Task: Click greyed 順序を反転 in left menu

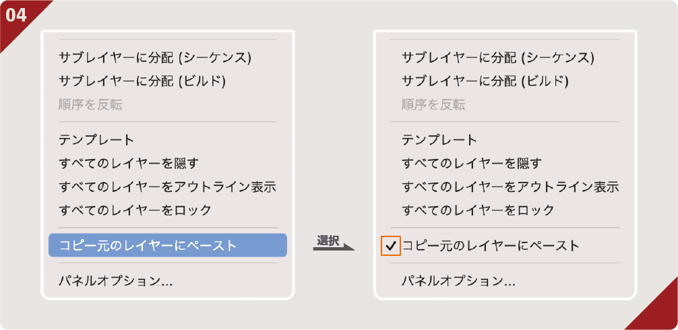Action: tap(90, 104)
